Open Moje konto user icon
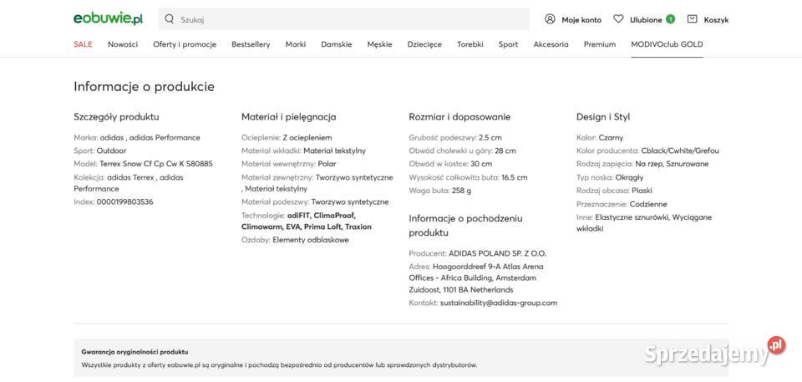This screenshot has height=382, width=802. [x=550, y=19]
